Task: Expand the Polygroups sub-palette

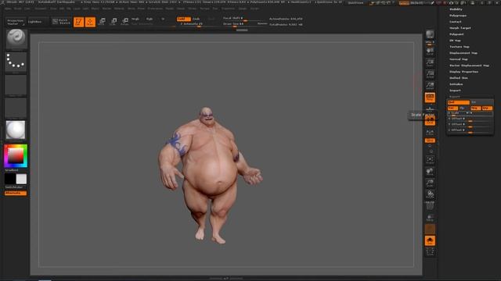Action: (458, 16)
